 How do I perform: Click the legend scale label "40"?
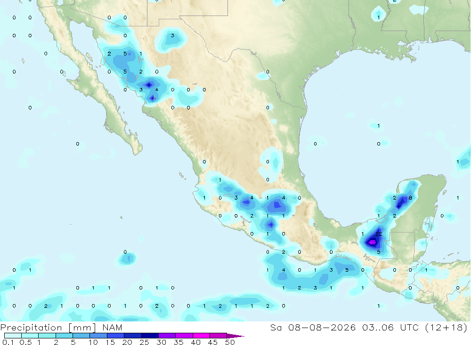tap(195, 342)
